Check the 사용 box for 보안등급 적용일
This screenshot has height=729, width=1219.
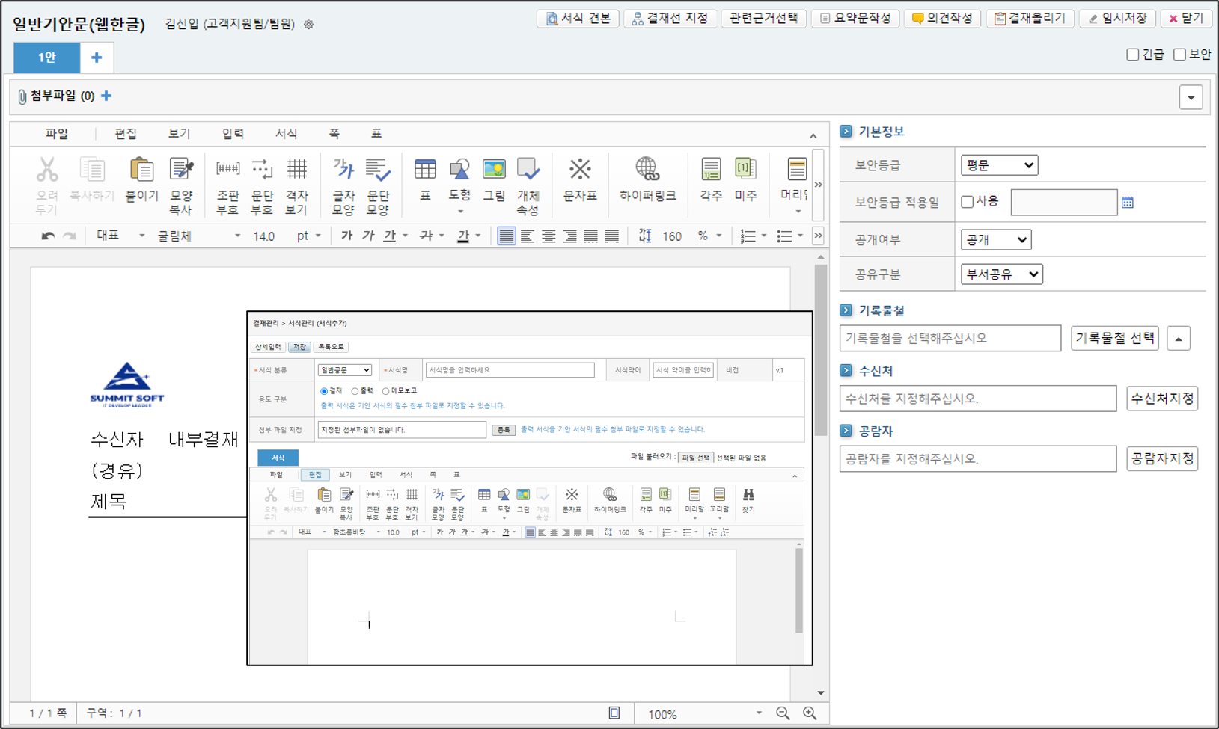click(967, 202)
